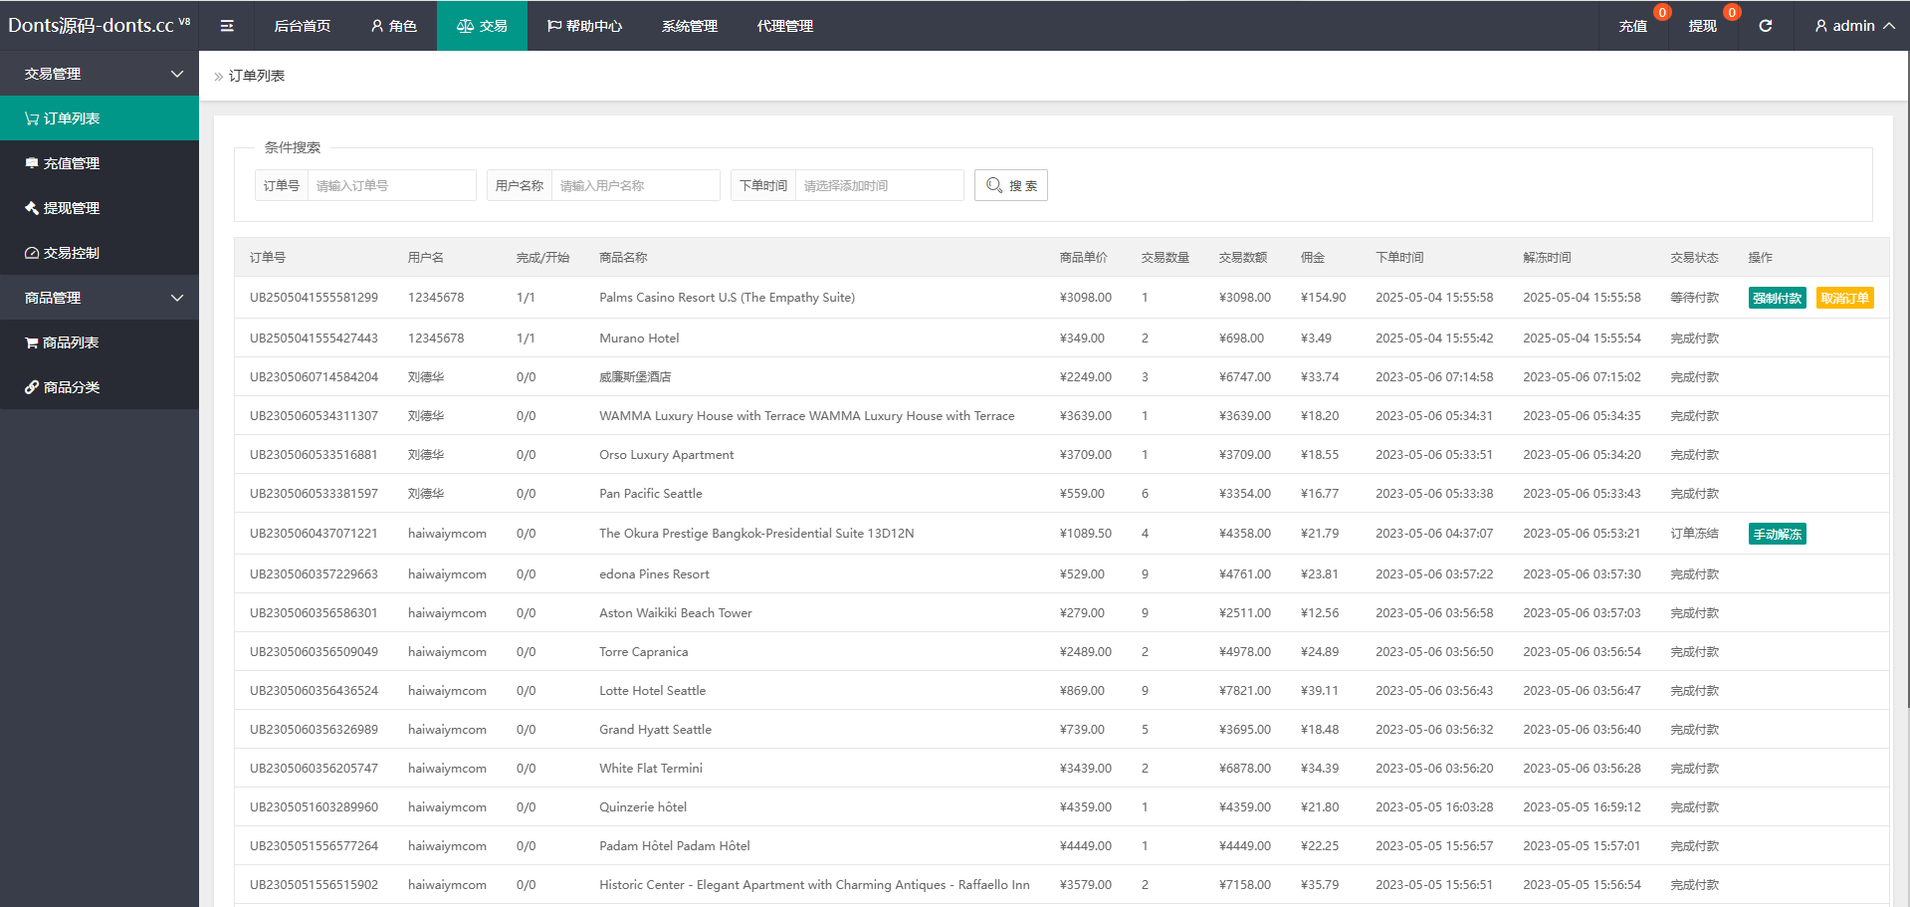Click the flag icon in 帮助中心 tab
The image size is (1910, 907).
pos(554,26)
